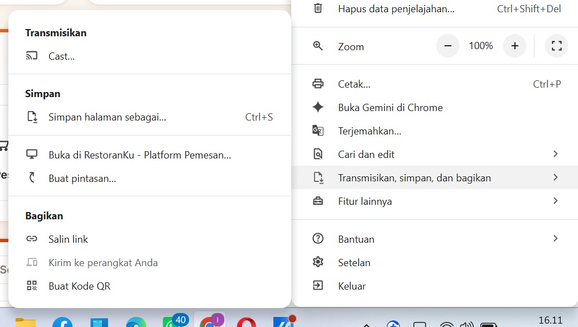Screen dimensions: 578x327
Task: Click the Simpan halaman sebagai page icon
Action: [32, 117]
